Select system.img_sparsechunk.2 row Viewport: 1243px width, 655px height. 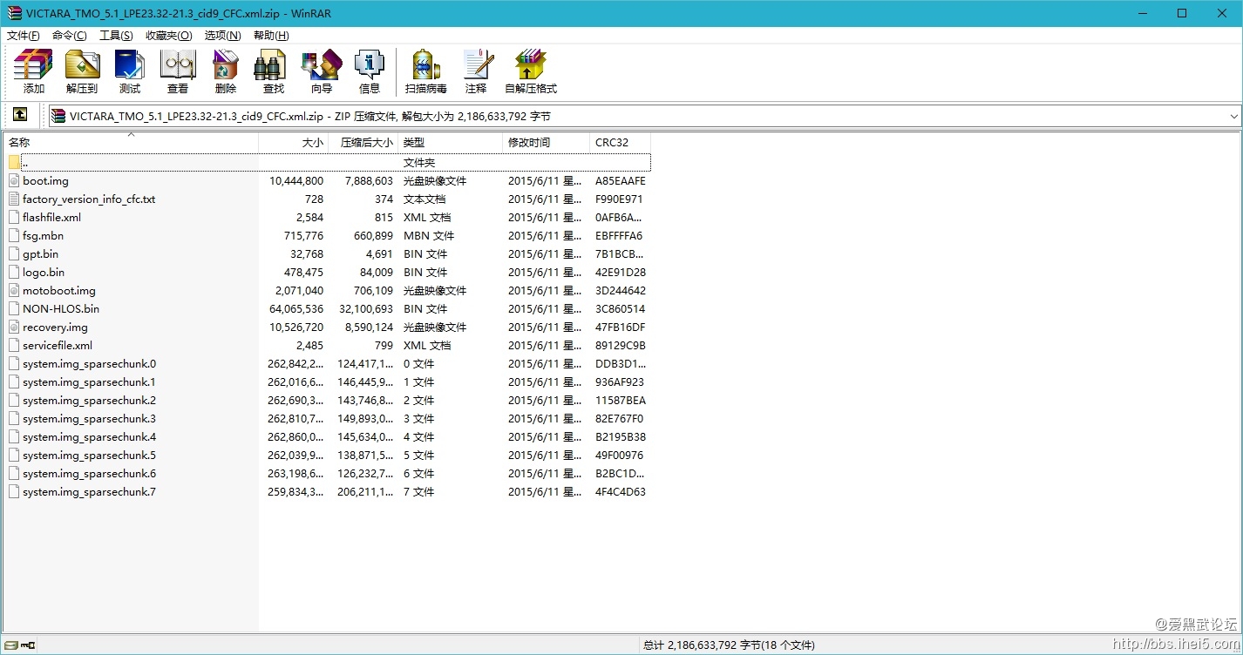(328, 401)
